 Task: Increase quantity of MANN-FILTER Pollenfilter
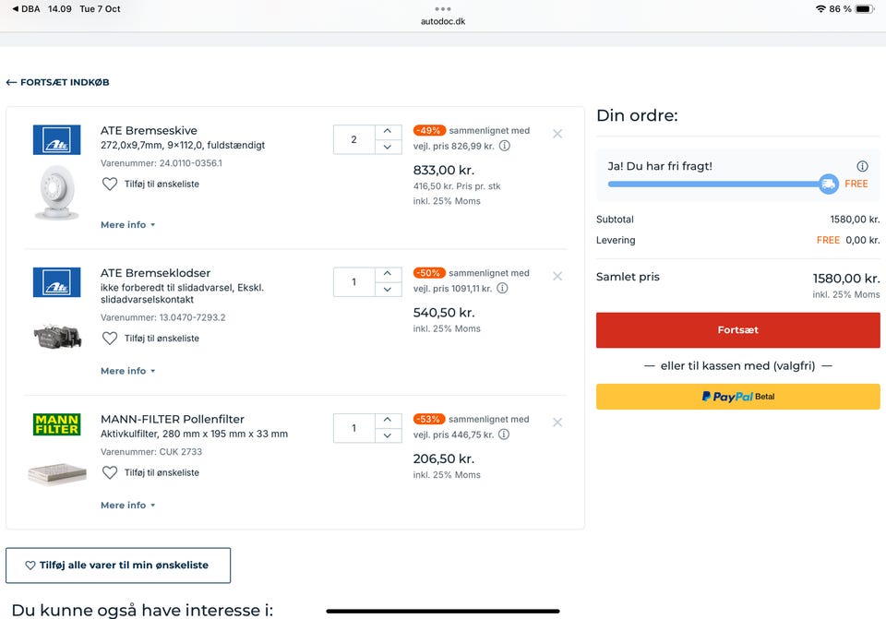click(388, 420)
